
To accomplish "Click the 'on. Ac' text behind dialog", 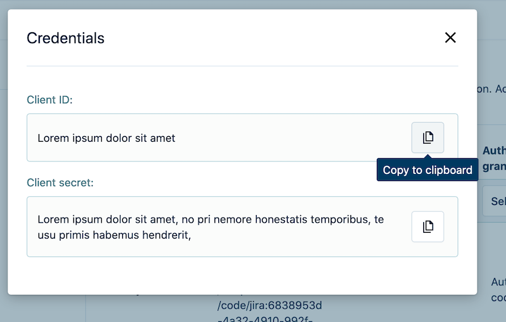I will point(492,89).
